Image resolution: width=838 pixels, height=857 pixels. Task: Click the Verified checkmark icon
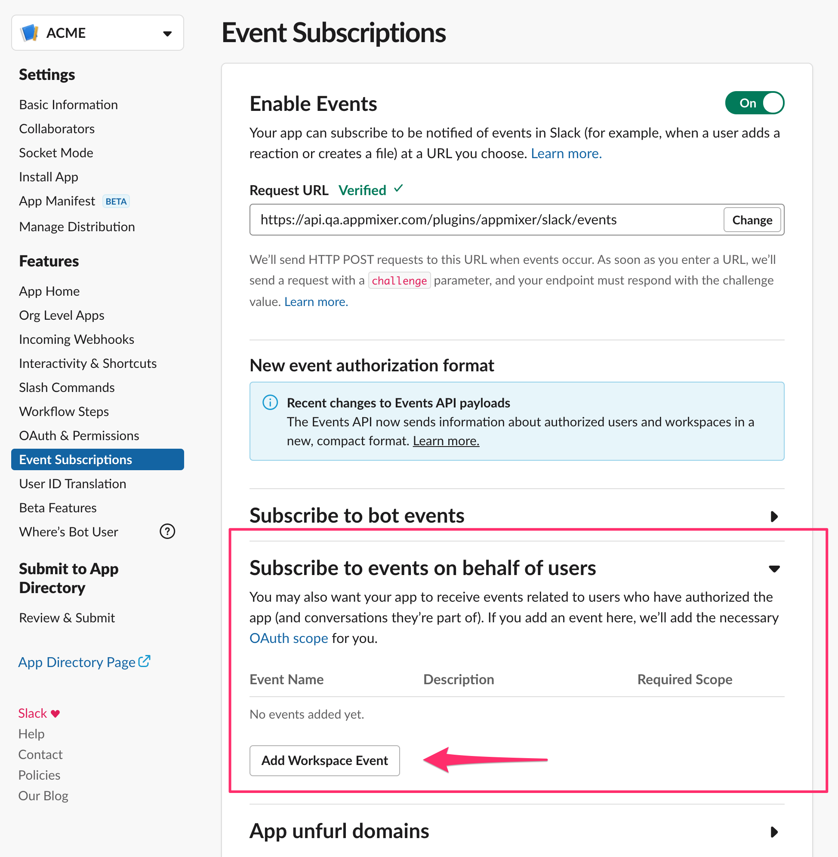pyautogui.click(x=399, y=189)
